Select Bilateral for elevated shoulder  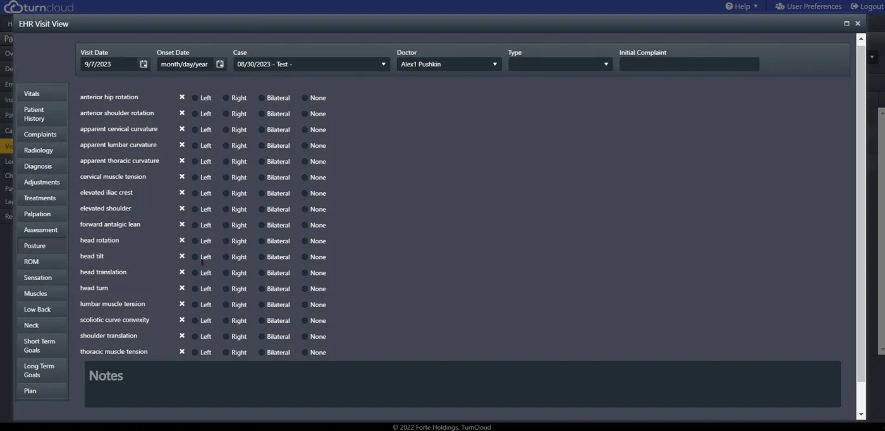tap(262, 209)
